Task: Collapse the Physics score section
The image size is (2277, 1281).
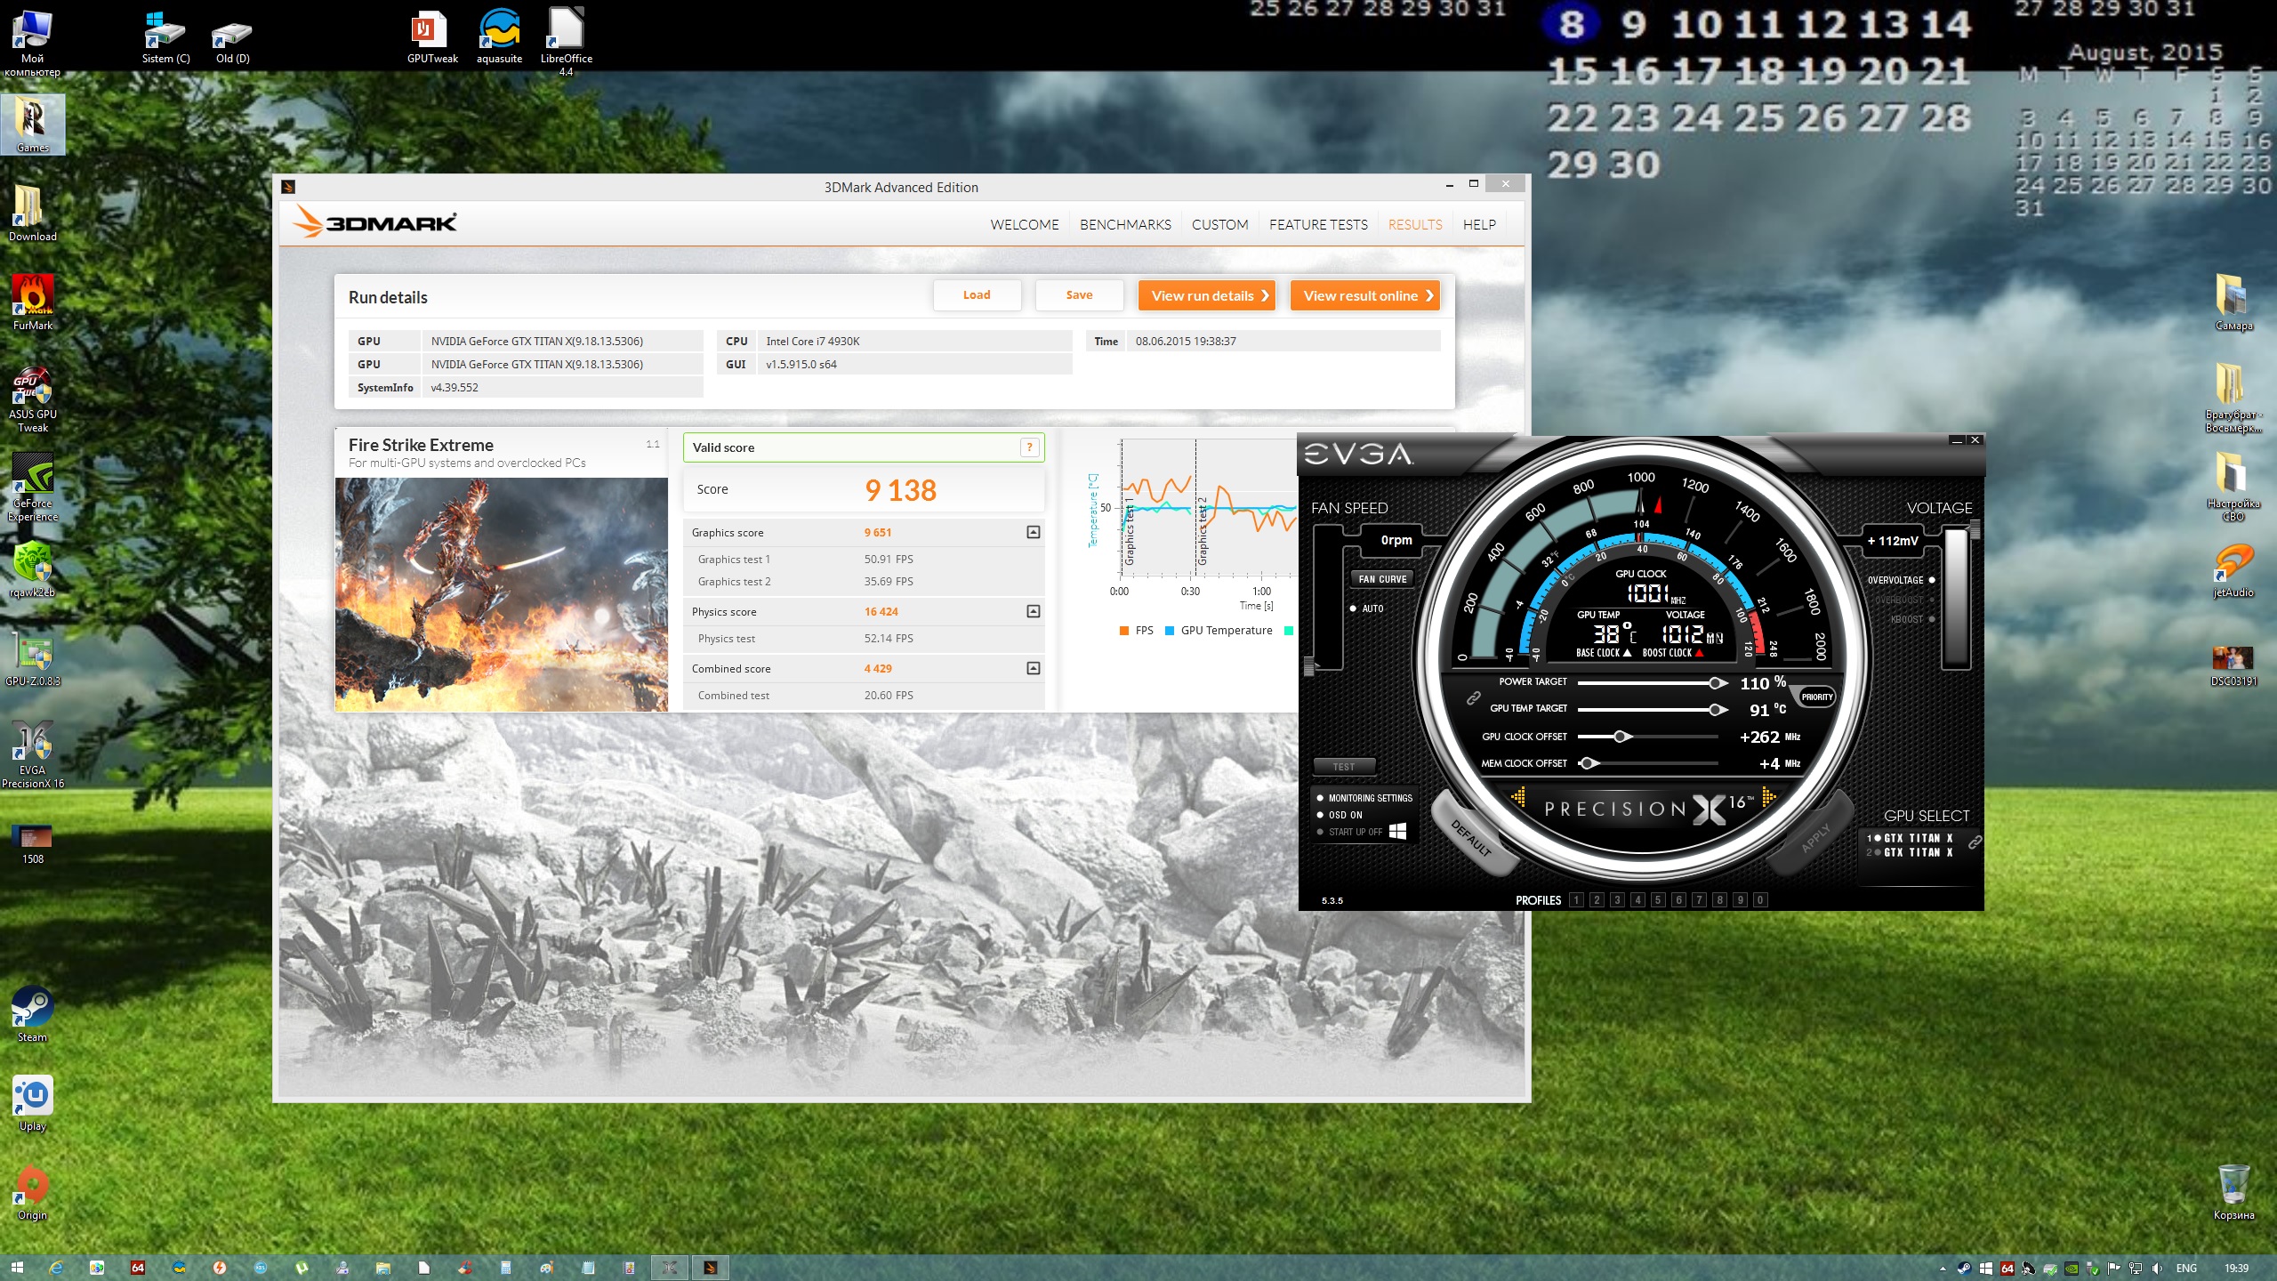Action: click(1033, 611)
